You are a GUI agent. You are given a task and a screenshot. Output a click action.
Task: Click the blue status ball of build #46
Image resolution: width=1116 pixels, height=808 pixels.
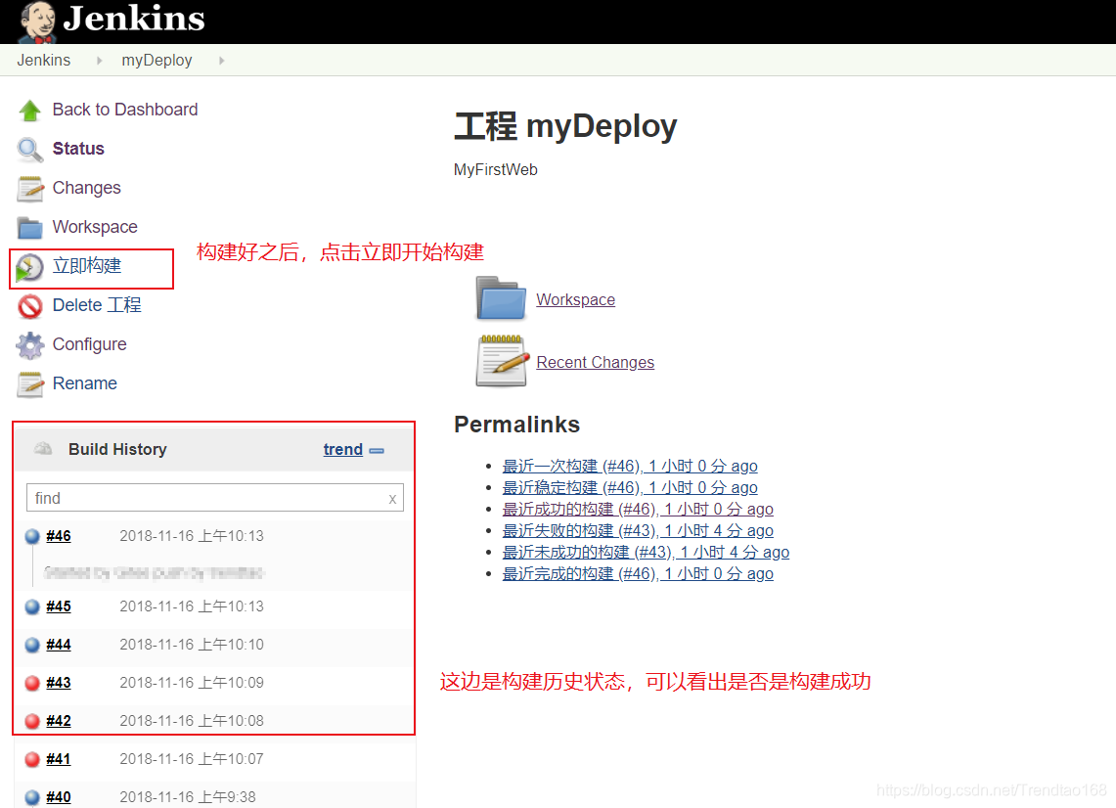[x=32, y=537]
